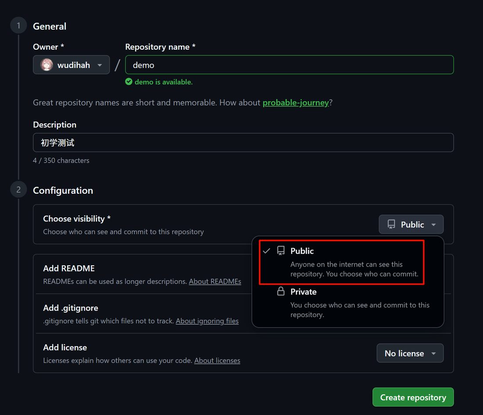
Task: Click the wudihah avatar image
Action: pyautogui.click(x=47, y=65)
